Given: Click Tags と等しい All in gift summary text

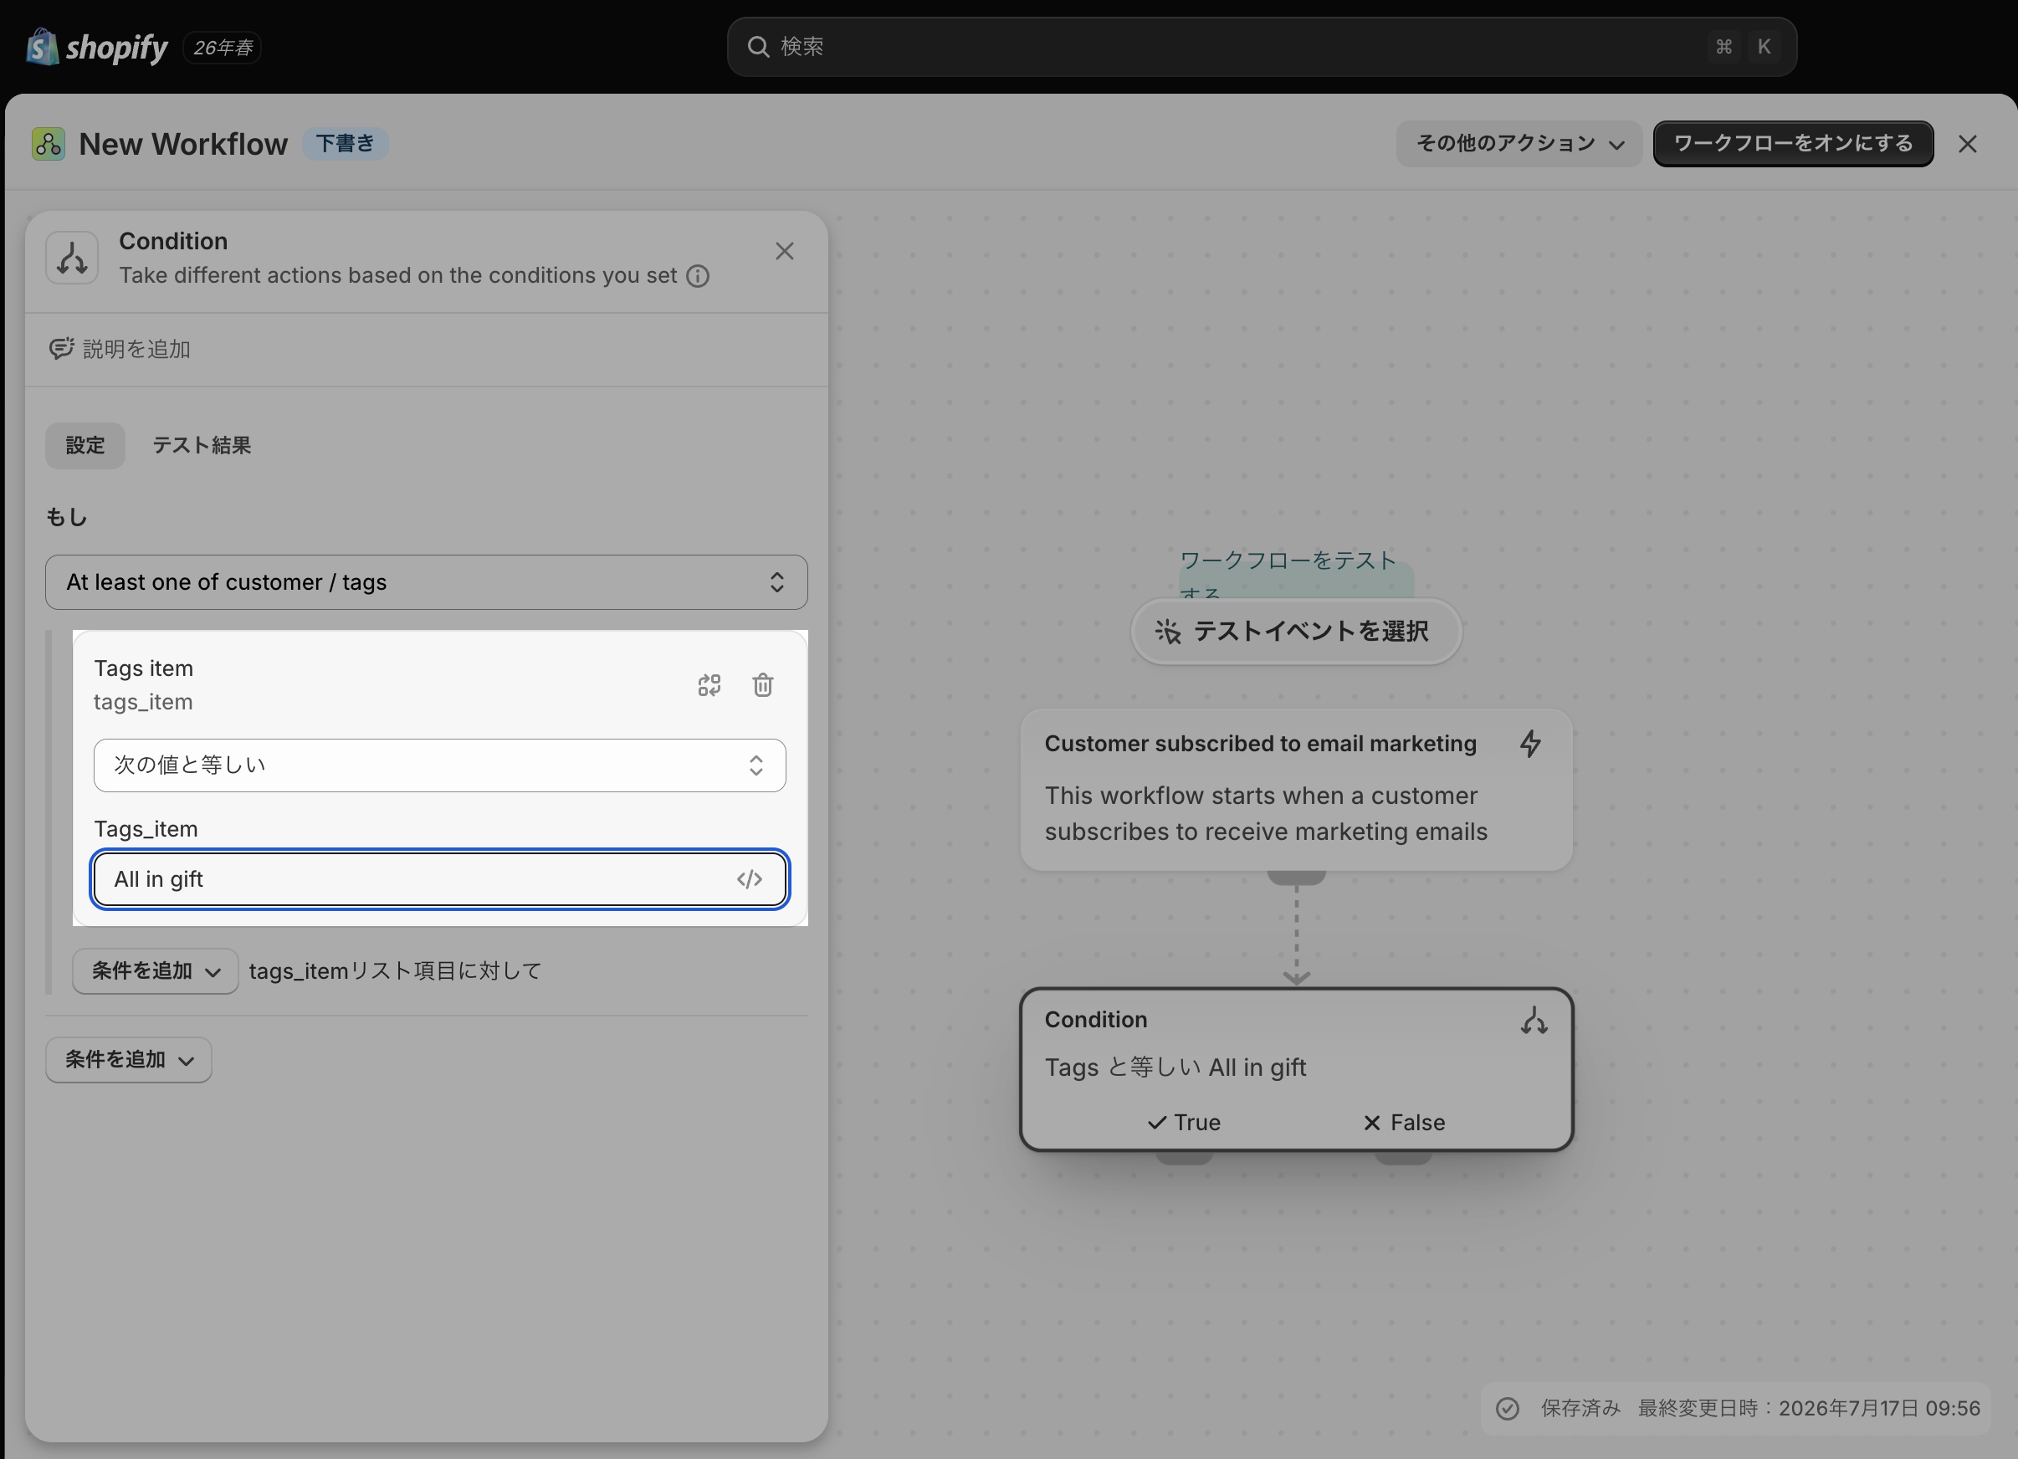Looking at the screenshot, I should [1175, 1067].
